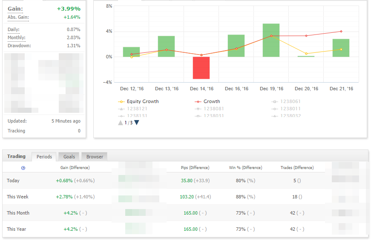This screenshot has height=241, width=371.
Task: Click the 1 / 3 legend page indicator
Action: click(129, 123)
